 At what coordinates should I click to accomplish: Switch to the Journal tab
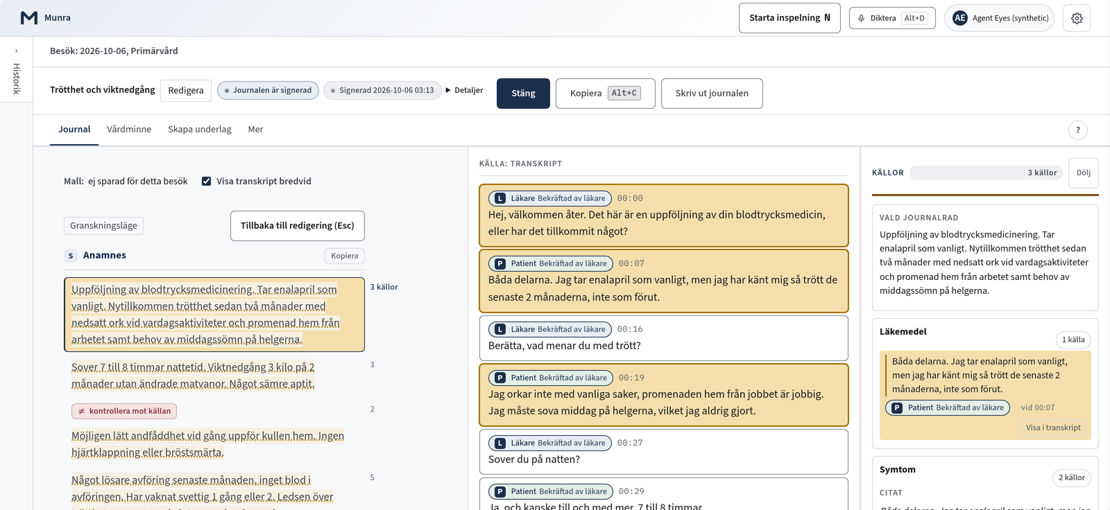coord(74,130)
